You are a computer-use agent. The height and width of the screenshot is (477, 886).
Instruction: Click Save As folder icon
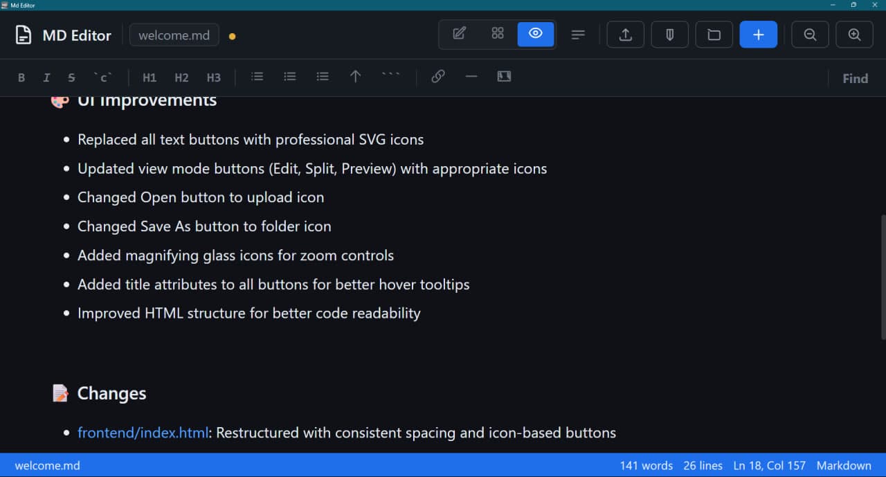(x=714, y=35)
